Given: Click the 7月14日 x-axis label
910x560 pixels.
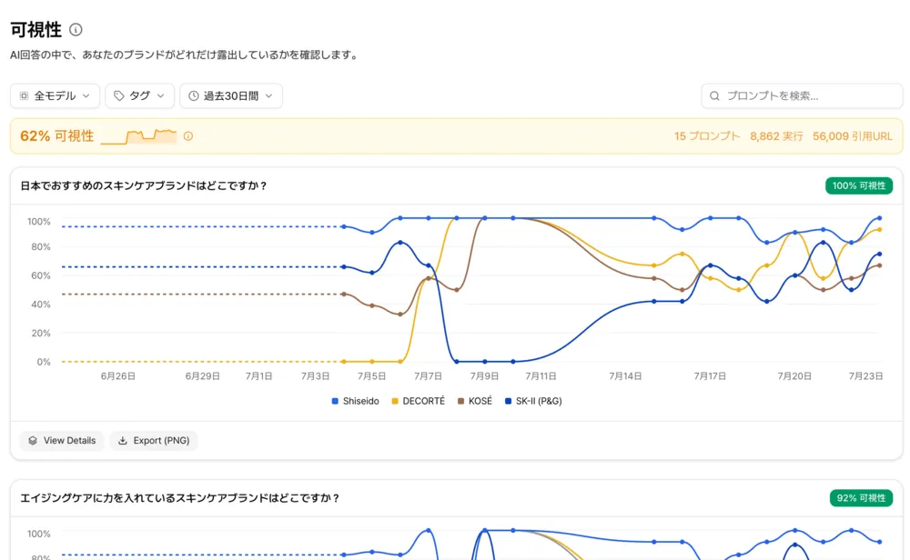Looking at the screenshot, I should [625, 376].
